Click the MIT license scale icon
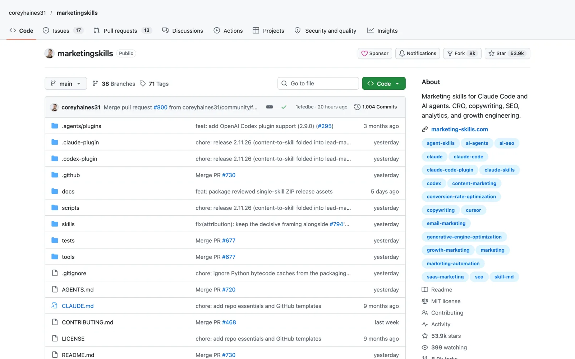The image size is (575, 359). click(425, 301)
